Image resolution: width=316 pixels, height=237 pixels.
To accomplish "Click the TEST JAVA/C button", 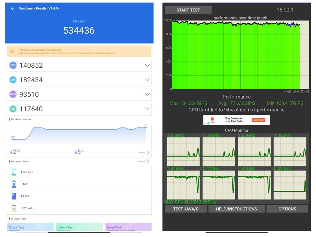I will 186,209.
